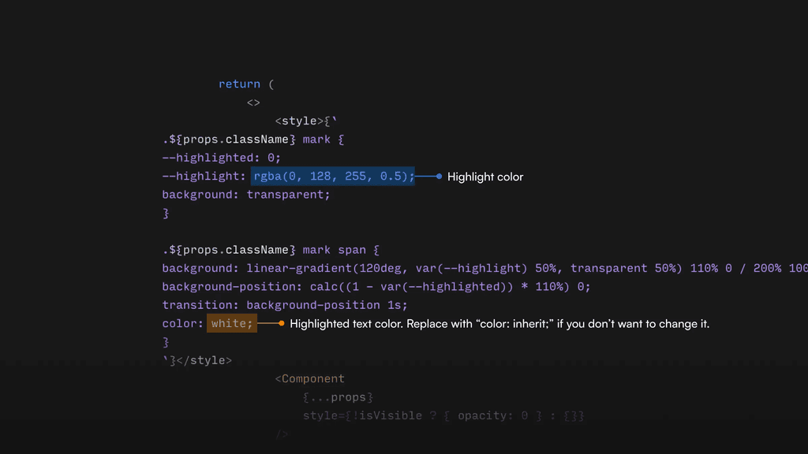808x454 pixels.
Task: Click the annotation explaining highlighted text color
Action: click(499, 323)
